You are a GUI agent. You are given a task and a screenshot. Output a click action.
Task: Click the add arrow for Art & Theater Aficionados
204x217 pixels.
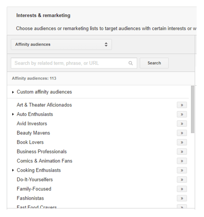point(182,105)
